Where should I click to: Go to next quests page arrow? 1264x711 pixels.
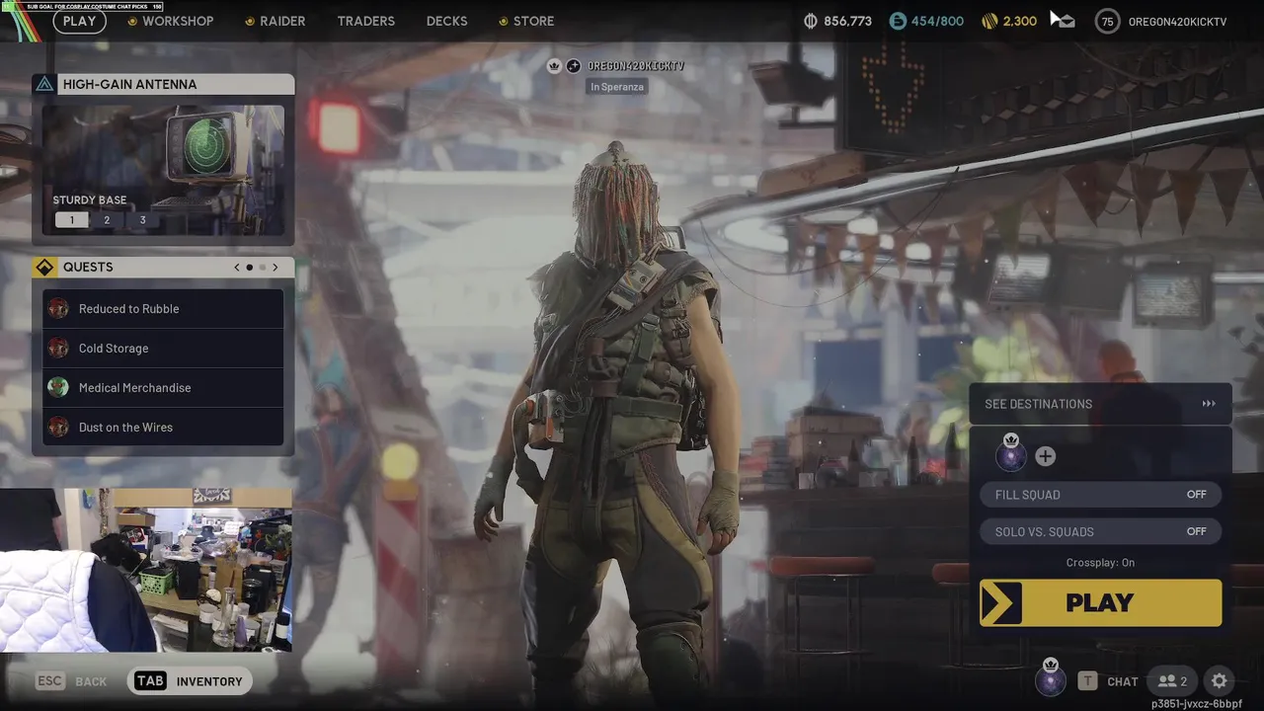[275, 267]
